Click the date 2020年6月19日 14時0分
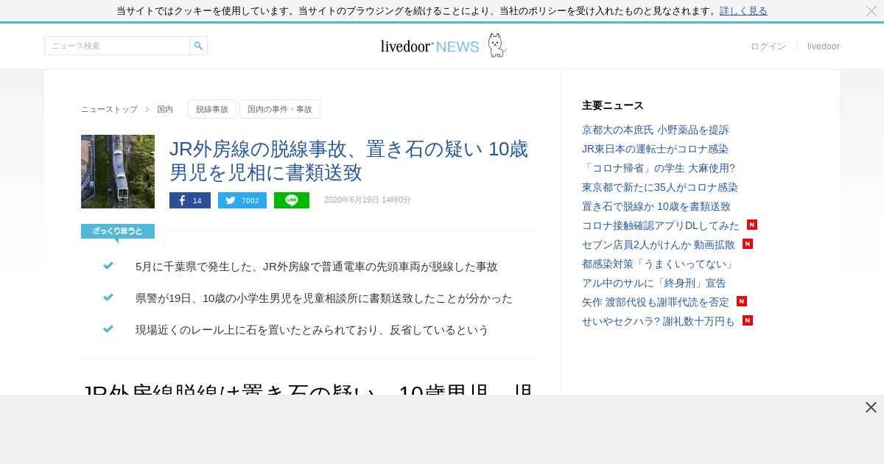 coord(368,200)
